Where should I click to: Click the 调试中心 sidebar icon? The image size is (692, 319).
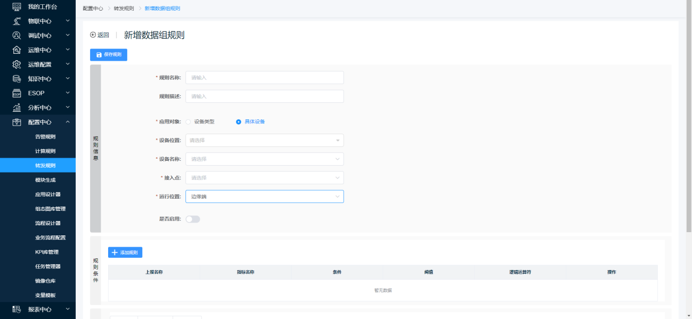click(17, 36)
